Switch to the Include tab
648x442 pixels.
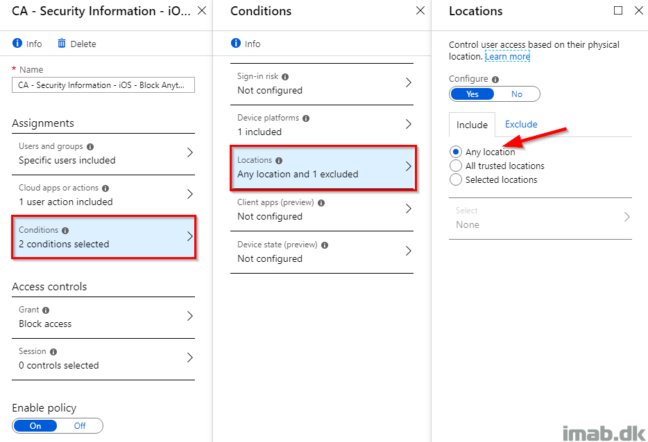(x=472, y=125)
